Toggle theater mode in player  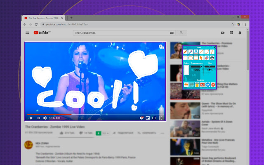point(154,118)
